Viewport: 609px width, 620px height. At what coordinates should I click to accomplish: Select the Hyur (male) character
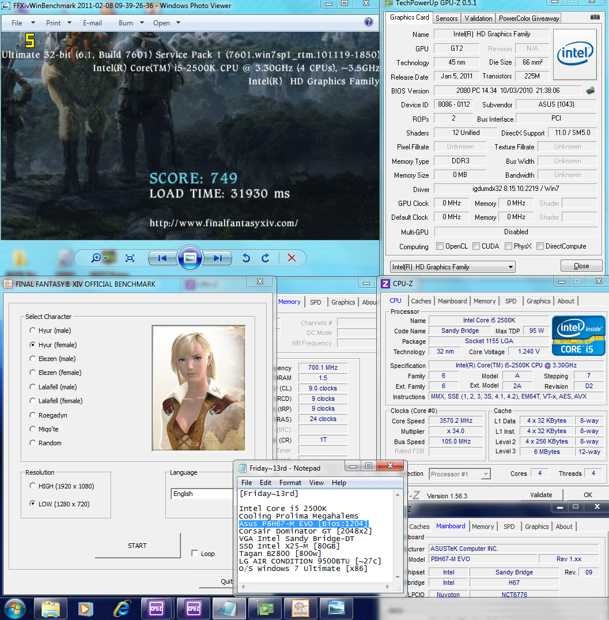pos(32,330)
